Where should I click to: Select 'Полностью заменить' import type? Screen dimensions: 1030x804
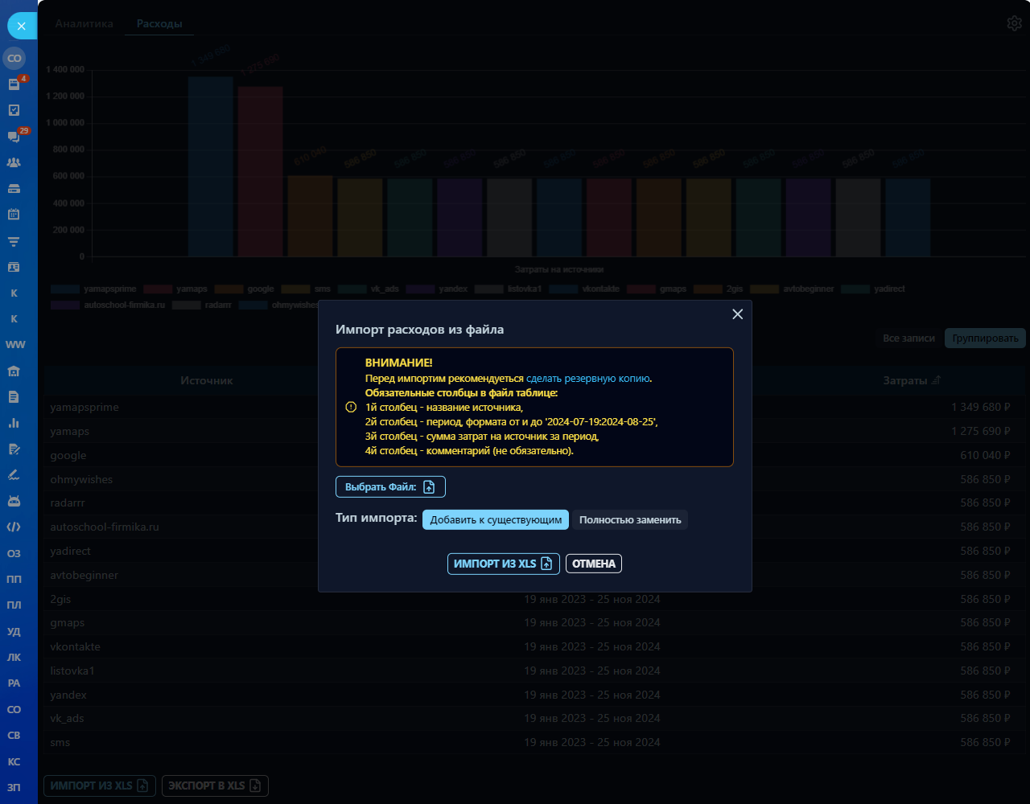(630, 520)
